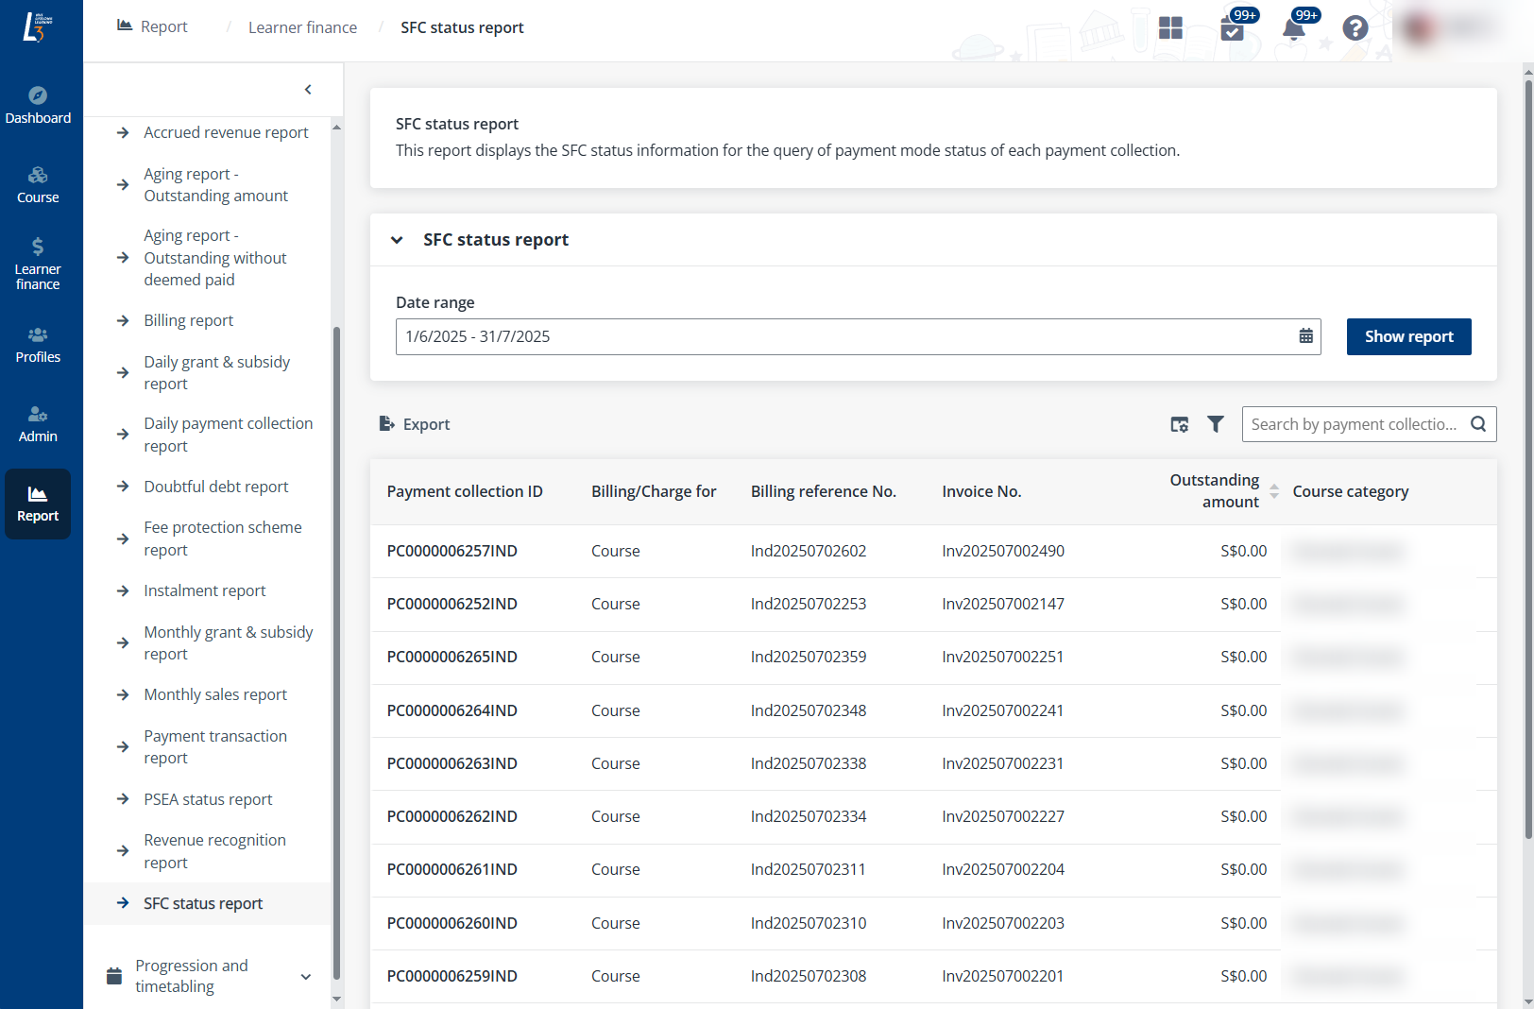Click the filter funnel icon

[x=1216, y=424]
